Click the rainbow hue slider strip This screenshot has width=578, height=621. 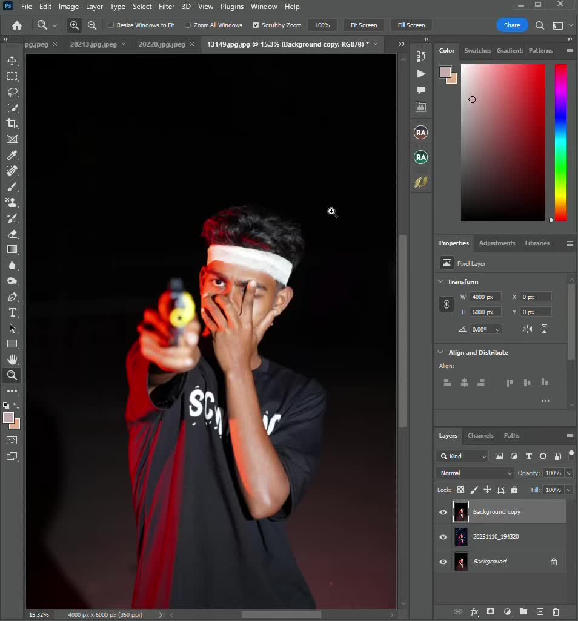point(560,142)
